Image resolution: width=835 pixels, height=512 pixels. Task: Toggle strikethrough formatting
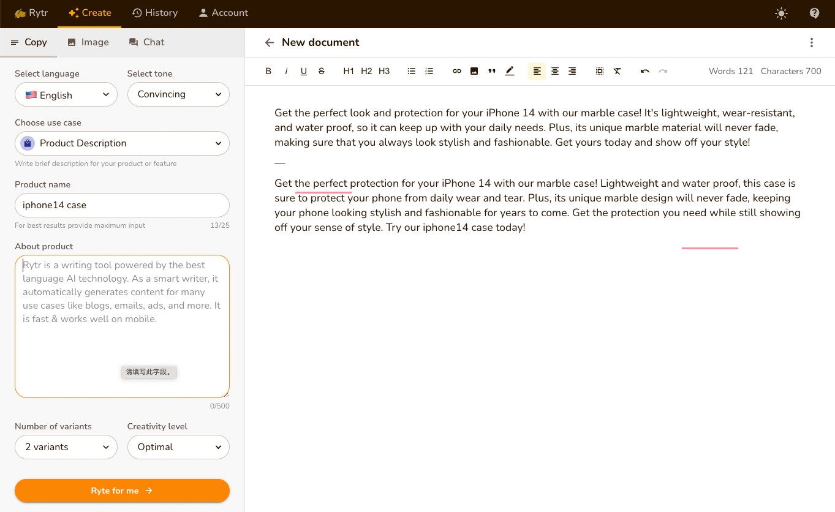pos(322,71)
